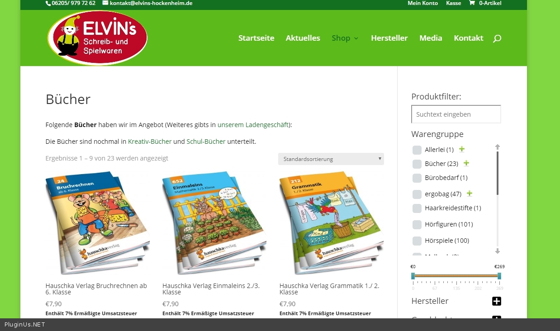Viewport: 560px width, 331px height.
Task: Click the envelope email icon
Action: 105,3
